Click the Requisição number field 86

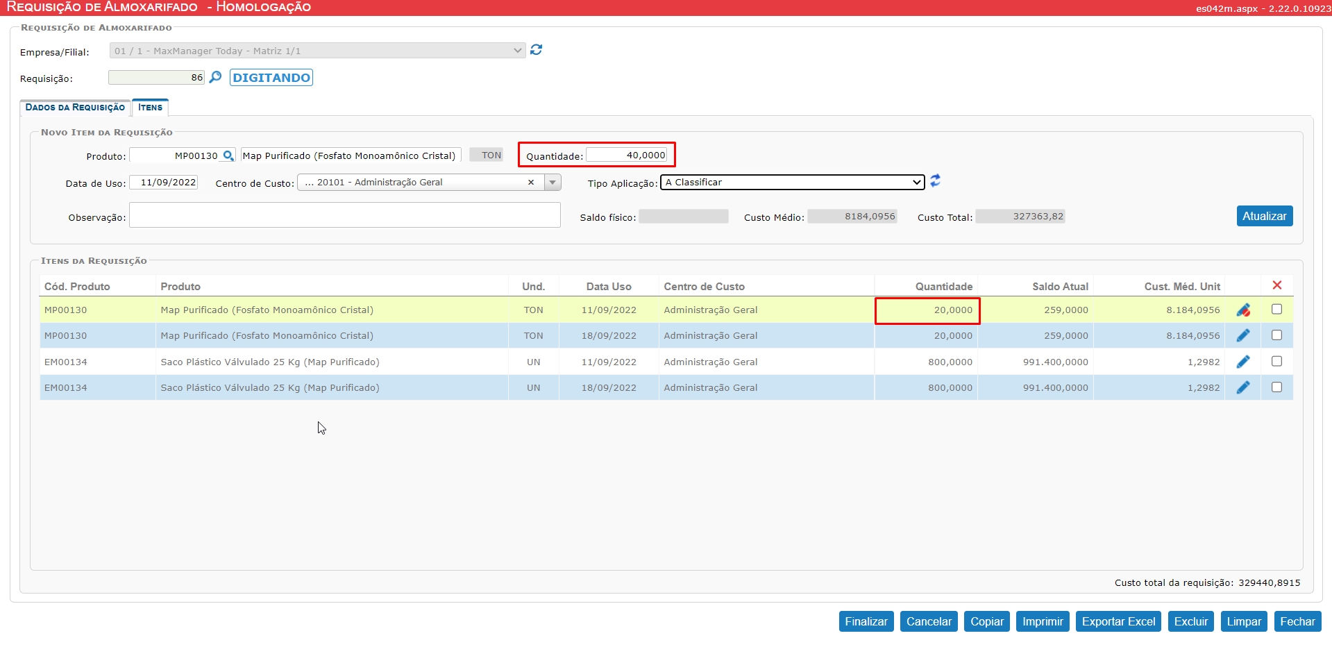(157, 77)
